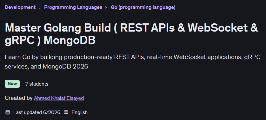Click the green New badge
The height and width of the screenshot is (120, 266).
12,84
